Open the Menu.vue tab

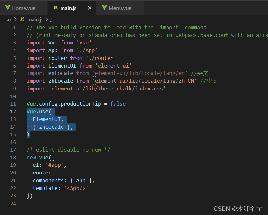120,8
